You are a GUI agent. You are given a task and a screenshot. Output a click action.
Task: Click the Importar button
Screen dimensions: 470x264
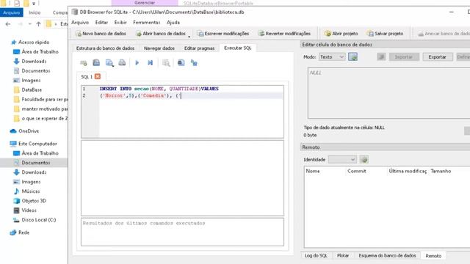403,57
